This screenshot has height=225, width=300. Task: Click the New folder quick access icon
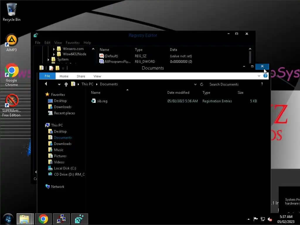(x=57, y=68)
